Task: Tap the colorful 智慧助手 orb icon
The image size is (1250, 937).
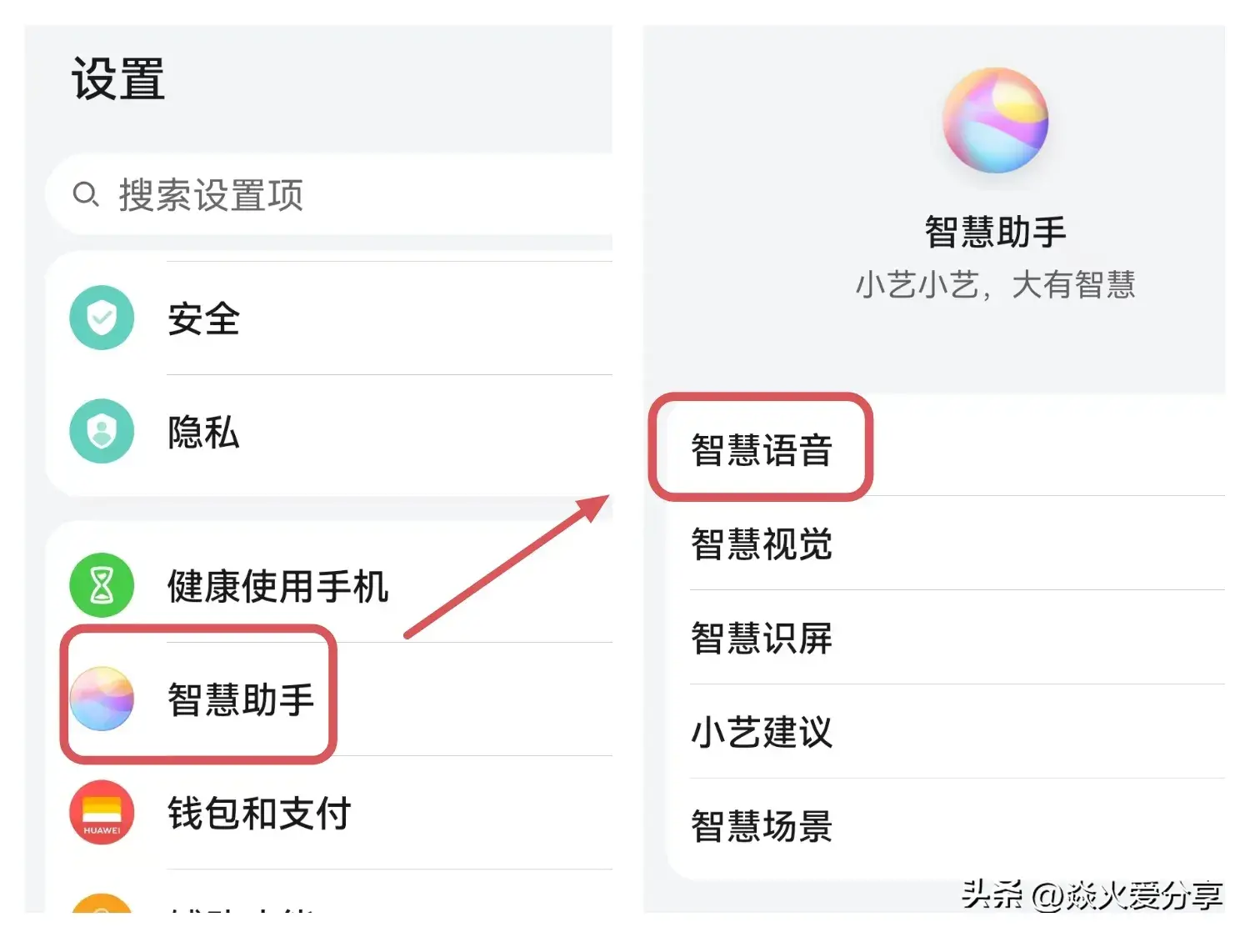Action: click(x=102, y=699)
